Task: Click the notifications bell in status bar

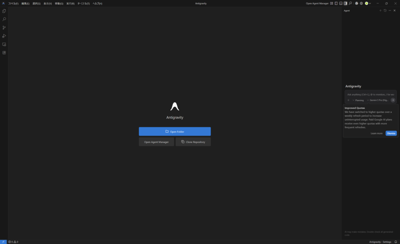Action: [x=395, y=242]
